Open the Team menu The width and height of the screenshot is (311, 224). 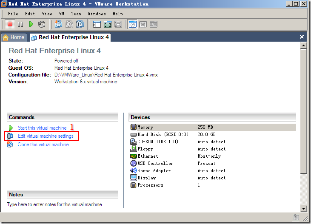coord(76,14)
